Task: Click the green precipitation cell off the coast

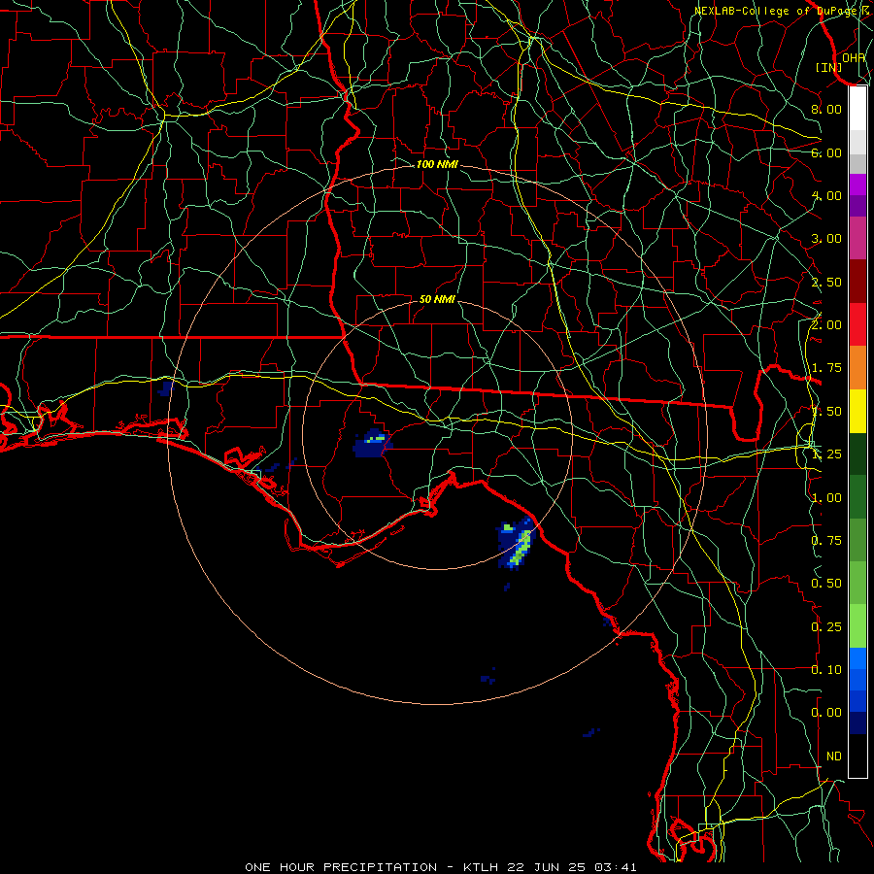Action: (x=517, y=544)
